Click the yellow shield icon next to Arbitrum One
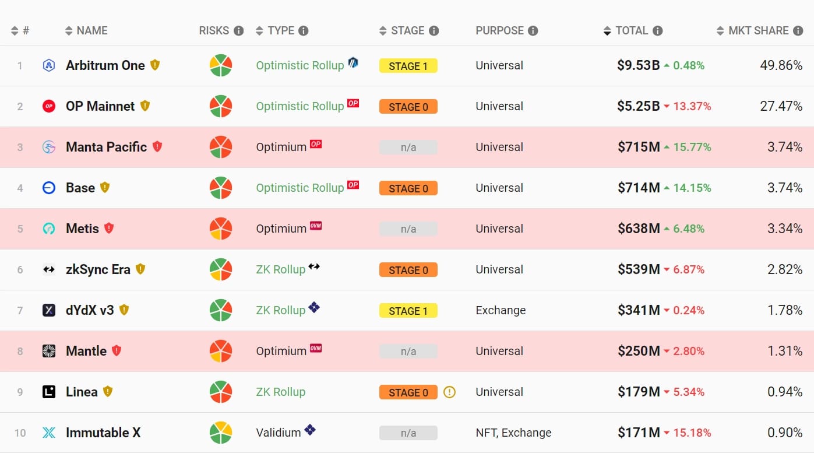This screenshot has height=453, width=814. coord(154,65)
